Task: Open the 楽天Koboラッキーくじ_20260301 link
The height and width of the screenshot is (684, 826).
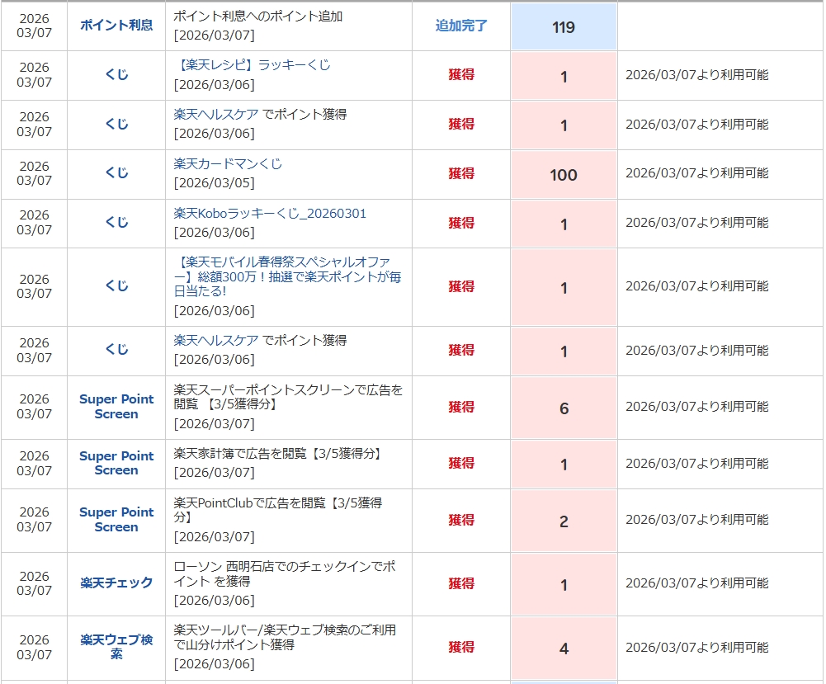Action: [270, 213]
